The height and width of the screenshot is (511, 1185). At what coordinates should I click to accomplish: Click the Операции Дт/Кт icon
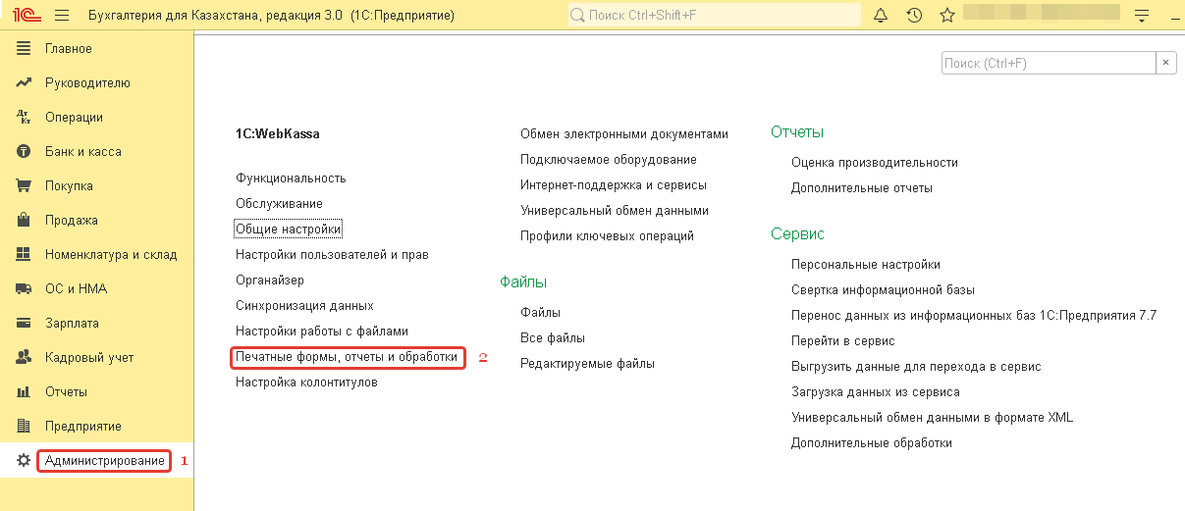click(25, 118)
